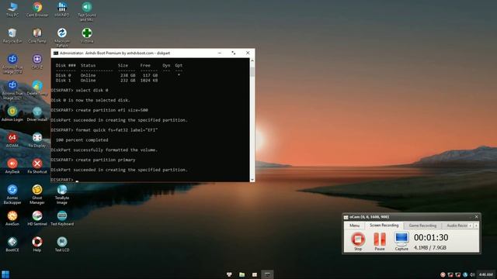Click the '100 percent completed' line
Image resolution: width=497 pixels, height=279 pixels.
click(82, 139)
